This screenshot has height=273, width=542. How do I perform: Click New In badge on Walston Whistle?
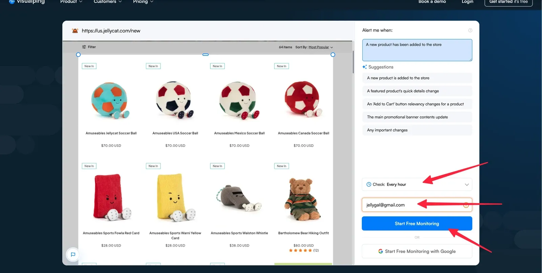pyautogui.click(x=217, y=166)
